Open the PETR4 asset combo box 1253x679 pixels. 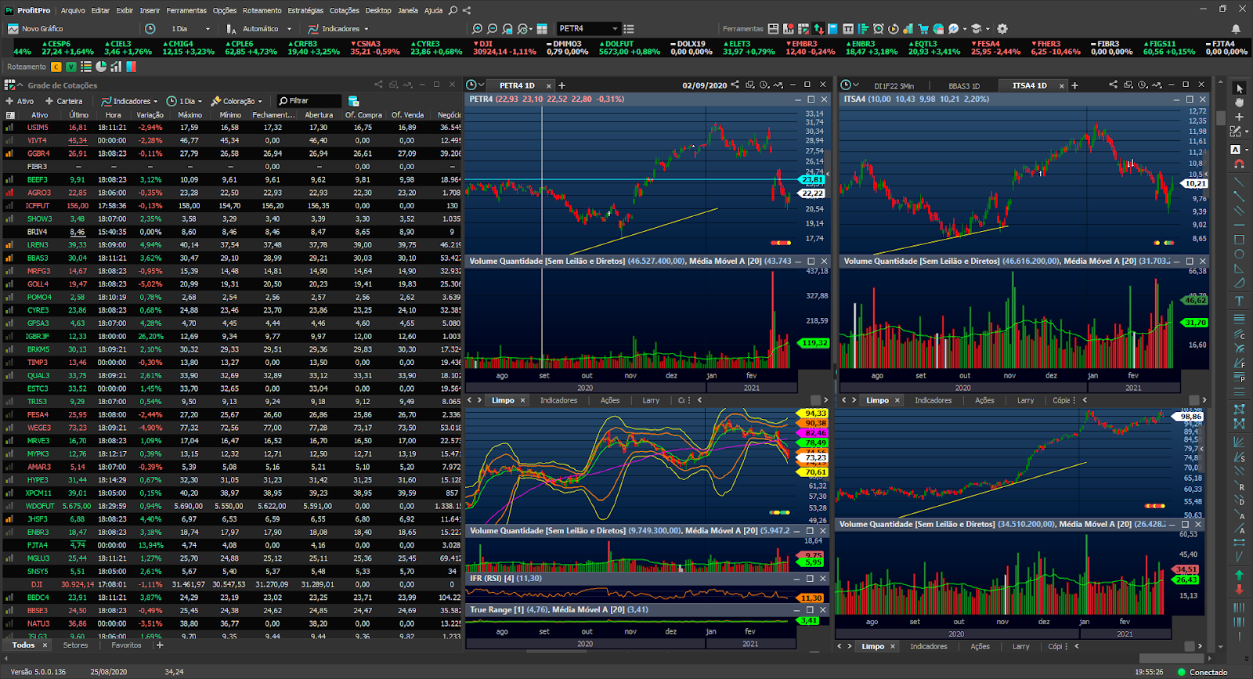(x=588, y=29)
